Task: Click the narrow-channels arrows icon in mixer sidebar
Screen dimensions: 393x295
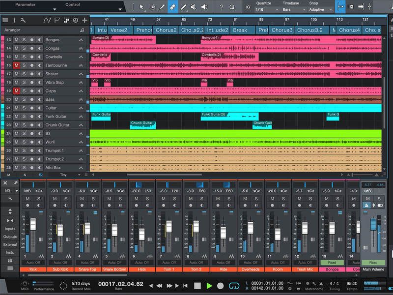Action: click(x=10, y=220)
